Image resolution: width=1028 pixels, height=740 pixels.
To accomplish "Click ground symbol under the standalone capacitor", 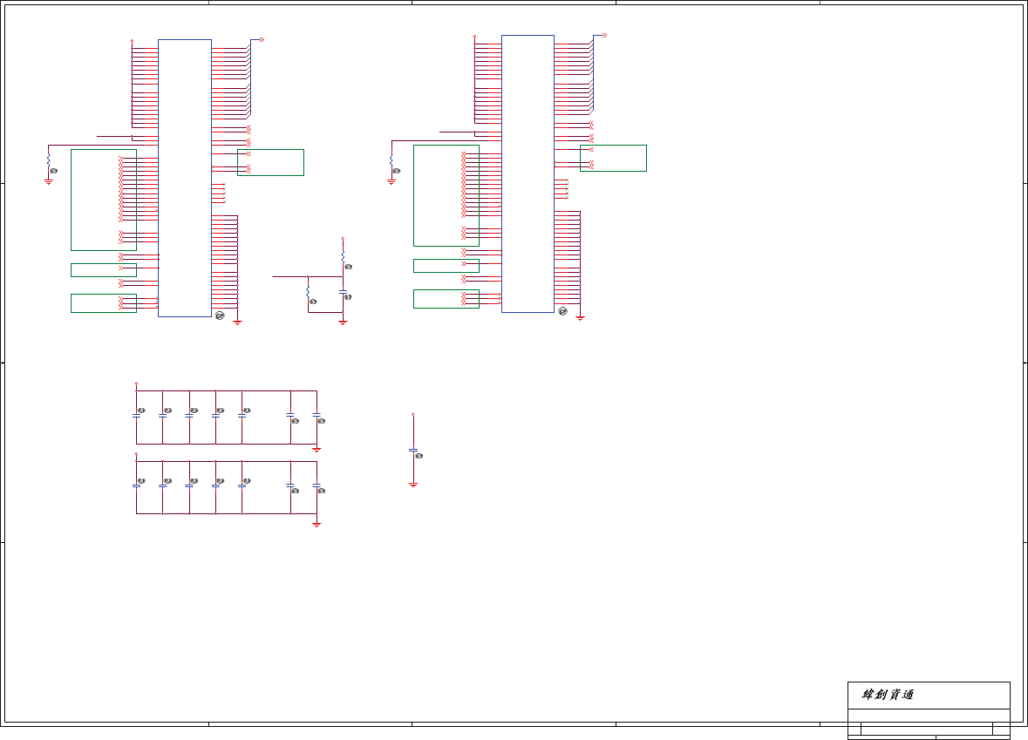I will pyautogui.click(x=413, y=485).
